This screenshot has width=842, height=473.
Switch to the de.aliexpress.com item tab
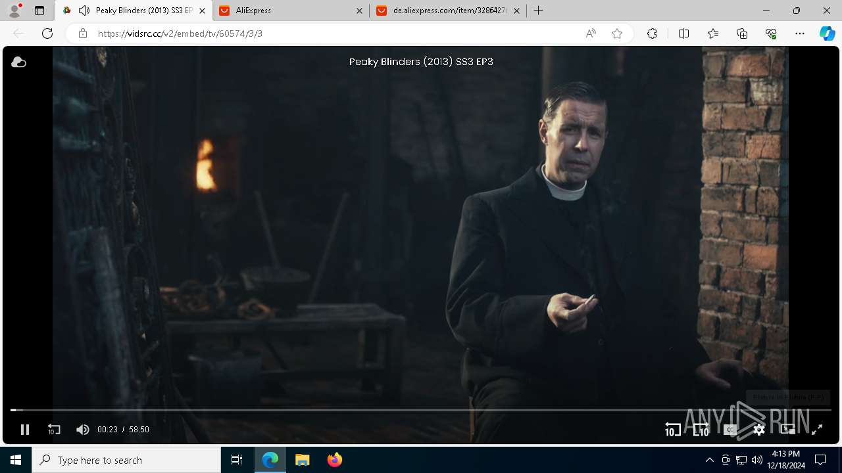click(x=448, y=11)
